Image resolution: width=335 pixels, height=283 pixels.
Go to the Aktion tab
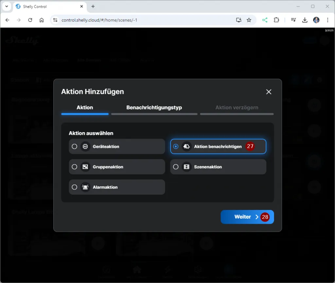(x=85, y=108)
